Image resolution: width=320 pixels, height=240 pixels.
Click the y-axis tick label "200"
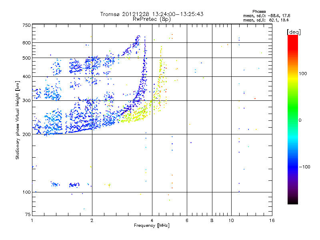point(26,134)
